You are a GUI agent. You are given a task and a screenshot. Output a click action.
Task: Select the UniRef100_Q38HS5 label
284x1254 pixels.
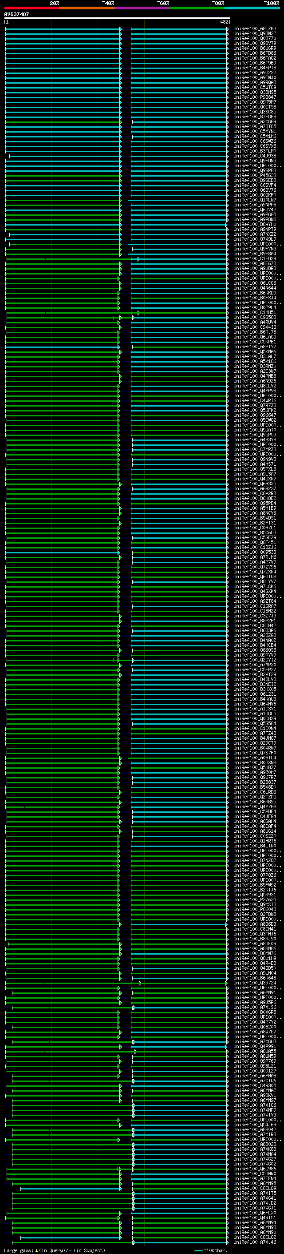(254, 92)
